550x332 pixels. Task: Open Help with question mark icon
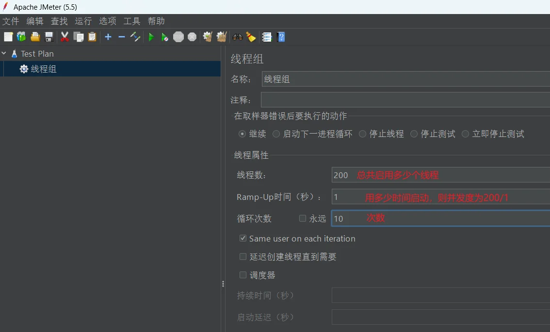tap(281, 37)
